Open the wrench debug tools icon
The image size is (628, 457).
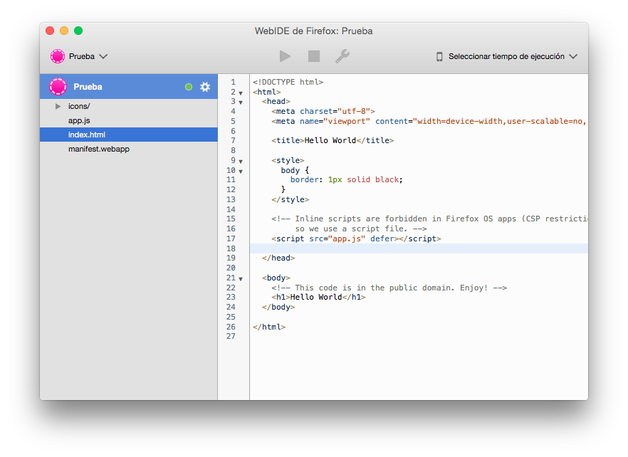point(342,56)
